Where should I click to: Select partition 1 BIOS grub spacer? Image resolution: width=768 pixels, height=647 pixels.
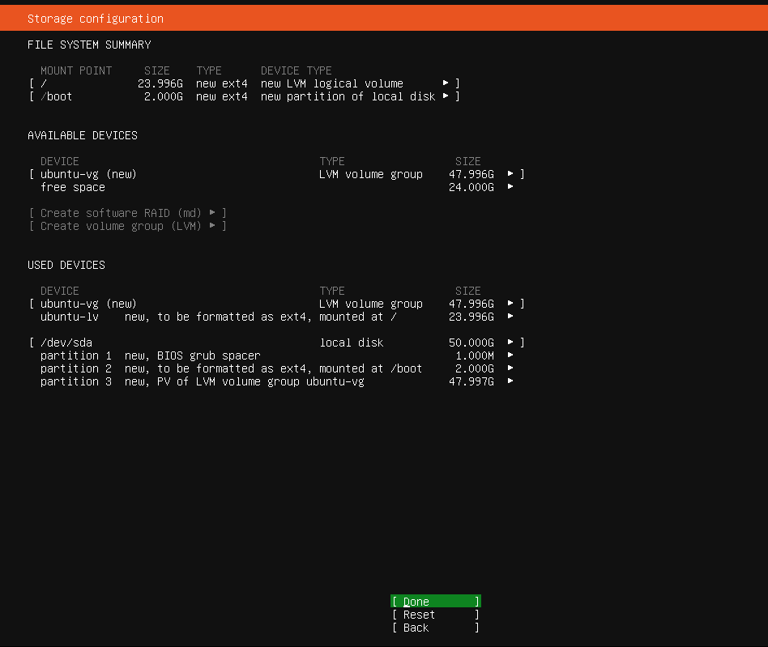(277, 355)
